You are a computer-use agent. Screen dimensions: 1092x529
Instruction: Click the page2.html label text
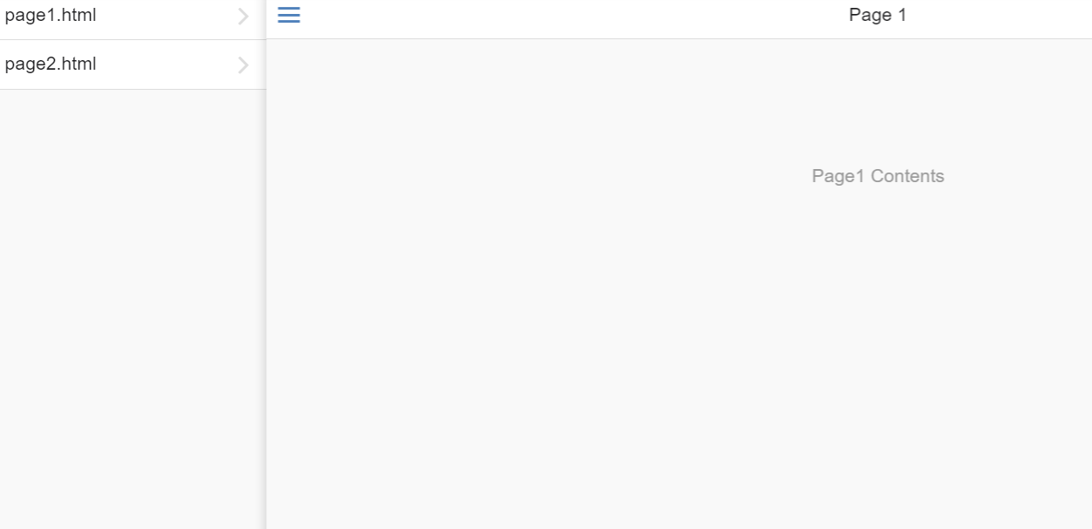click(51, 64)
